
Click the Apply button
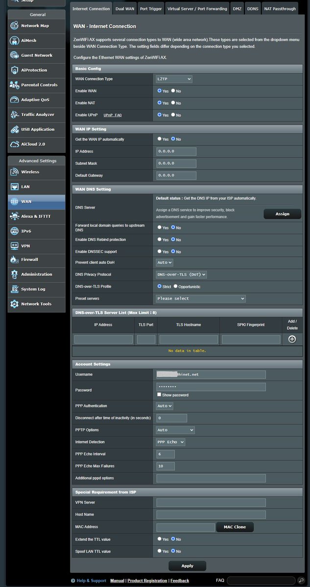pyautogui.click(x=187, y=566)
